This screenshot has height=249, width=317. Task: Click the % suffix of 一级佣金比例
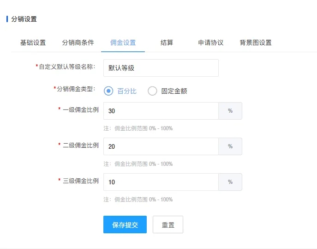[230, 111]
